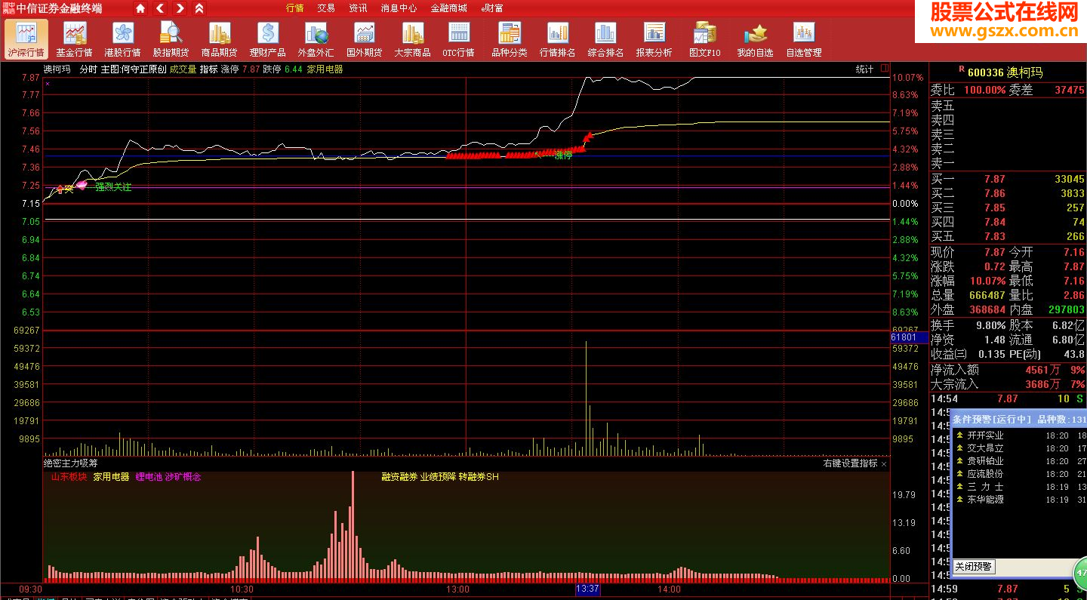The height and width of the screenshot is (600, 1087).
Task: Click the panel toggle icon beside 统计
Action: [x=883, y=69]
